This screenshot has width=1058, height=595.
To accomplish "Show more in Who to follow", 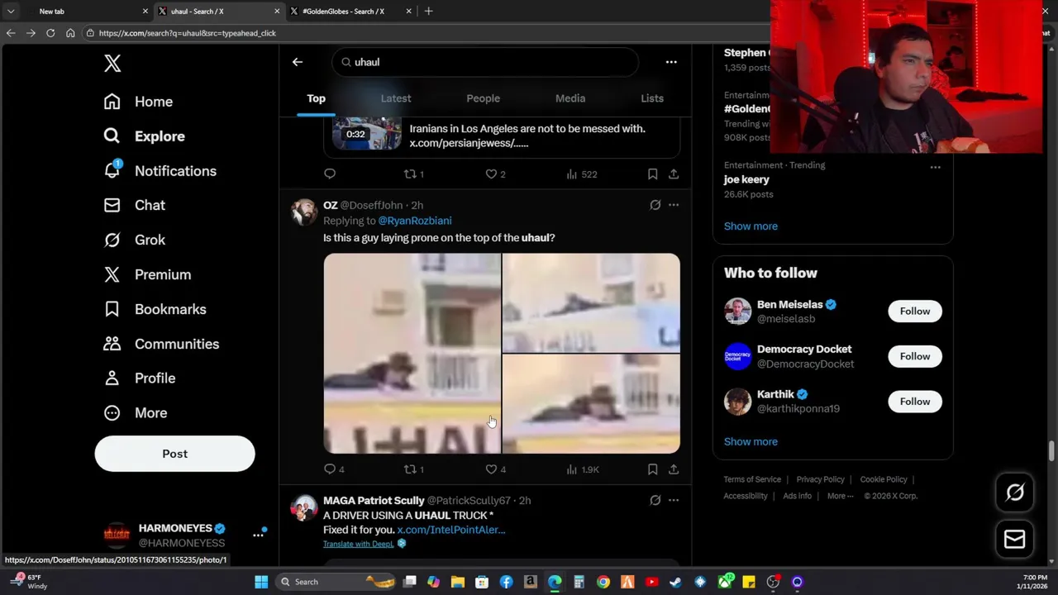I will 751,441.
